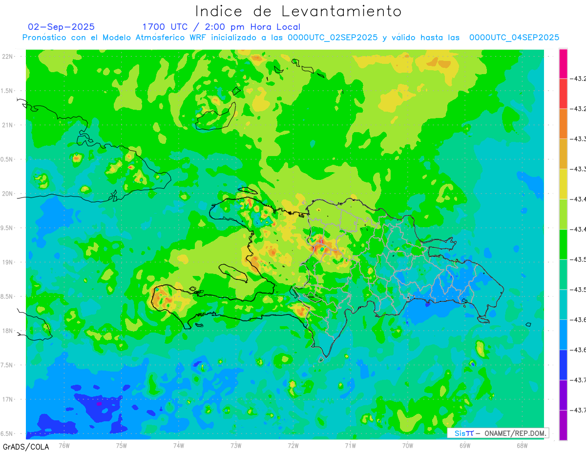Screen dimensions: 586x452
Task: Click the '22N' latitude label
Action: tap(7, 57)
